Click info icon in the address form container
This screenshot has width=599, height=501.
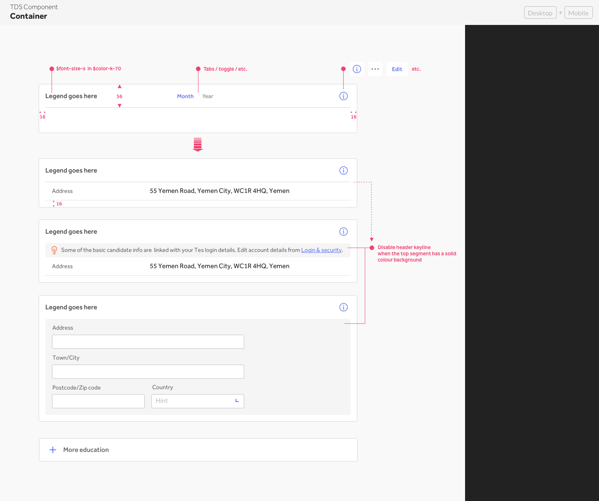tap(344, 307)
